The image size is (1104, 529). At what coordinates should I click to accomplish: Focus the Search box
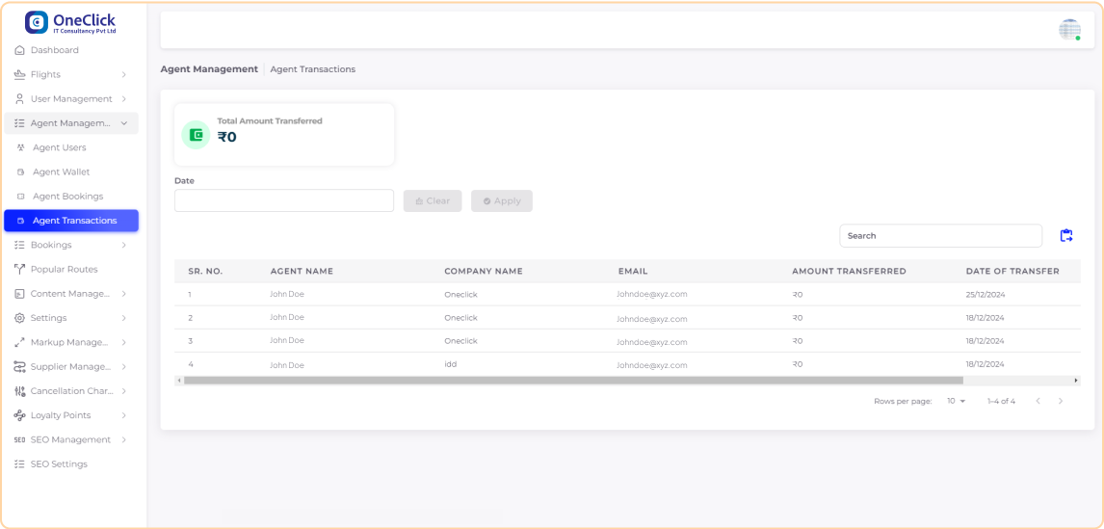(x=939, y=236)
